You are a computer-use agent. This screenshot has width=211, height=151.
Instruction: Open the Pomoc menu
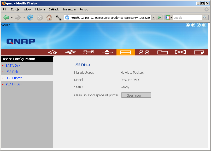84,9
